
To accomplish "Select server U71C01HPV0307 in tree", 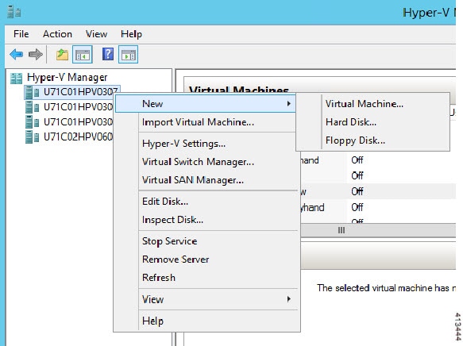I will click(72, 92).
